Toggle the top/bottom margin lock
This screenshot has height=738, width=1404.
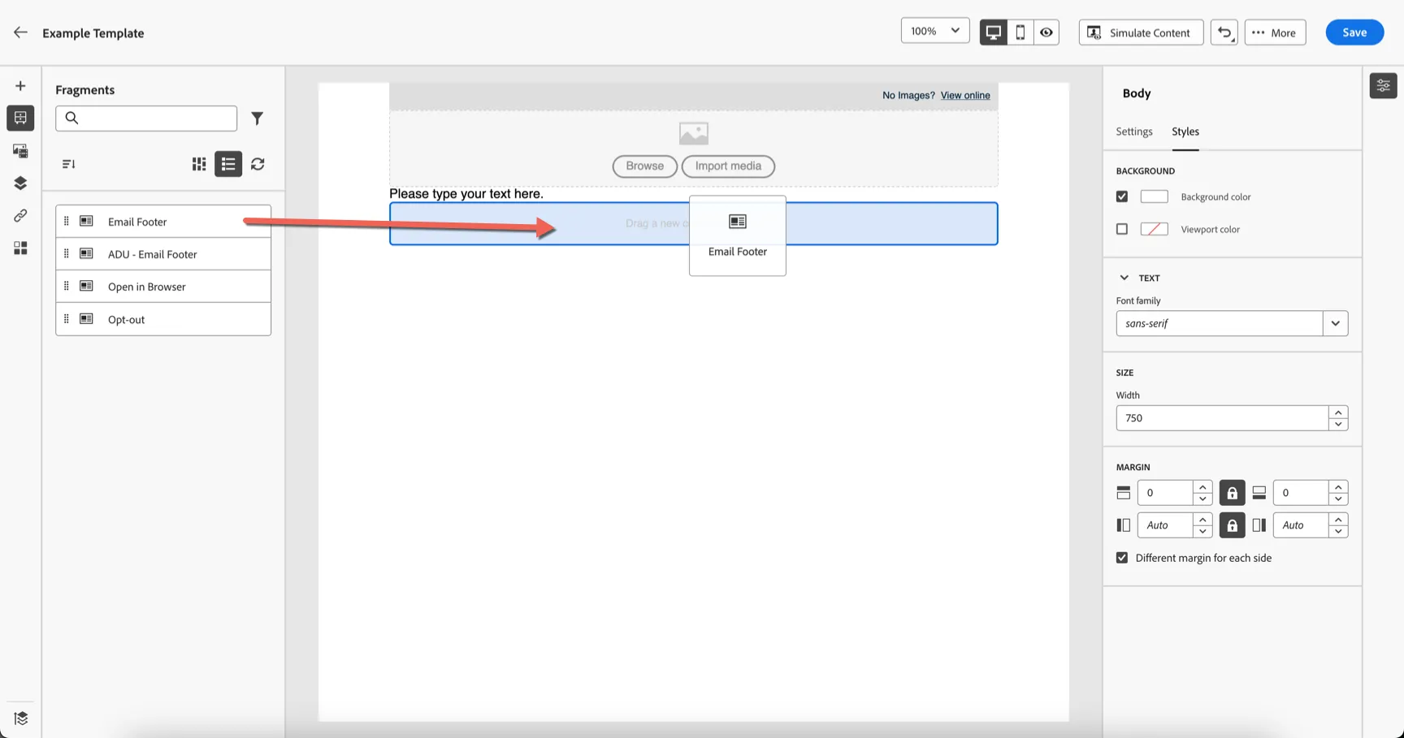pyautogui.click(x=1232, y=493)
